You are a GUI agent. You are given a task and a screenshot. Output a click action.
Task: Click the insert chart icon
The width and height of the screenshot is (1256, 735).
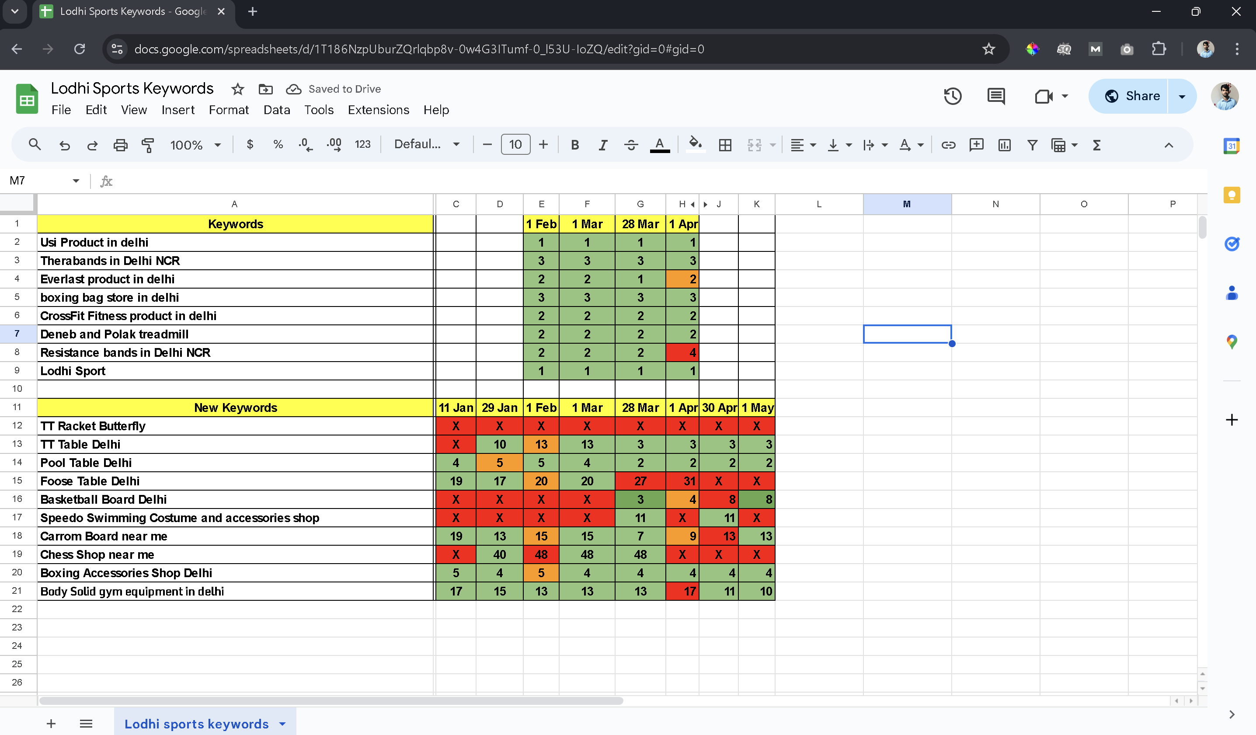(1004, 145)
